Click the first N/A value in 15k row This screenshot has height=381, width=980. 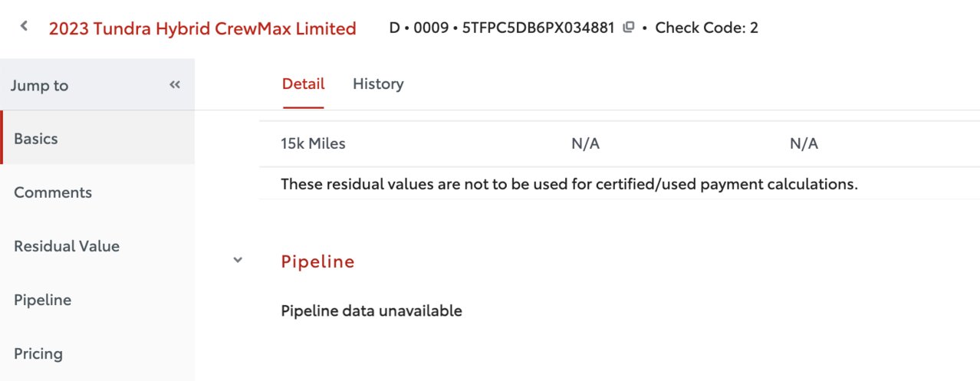point(585,143)
